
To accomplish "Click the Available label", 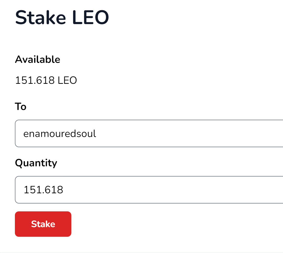I will (38, 59).
